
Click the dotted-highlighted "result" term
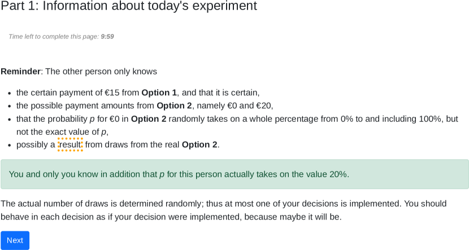point(70,144)
